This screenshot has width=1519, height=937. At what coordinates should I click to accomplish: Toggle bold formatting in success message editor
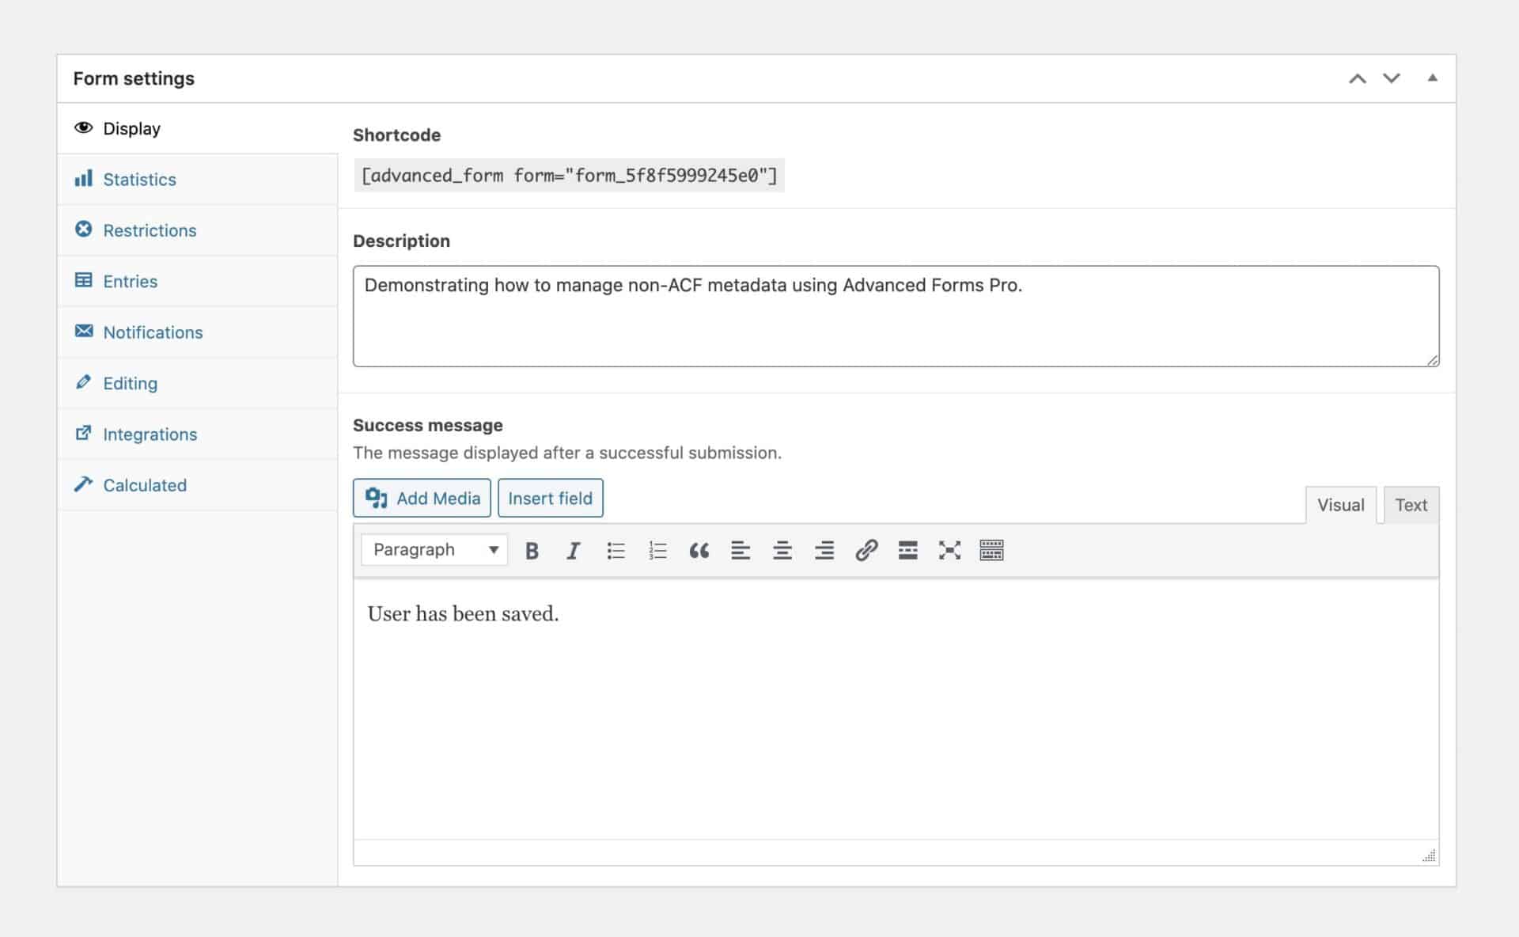(532, 550)
